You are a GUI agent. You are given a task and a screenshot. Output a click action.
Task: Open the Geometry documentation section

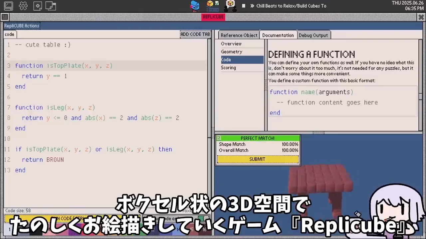coord(242,52)
